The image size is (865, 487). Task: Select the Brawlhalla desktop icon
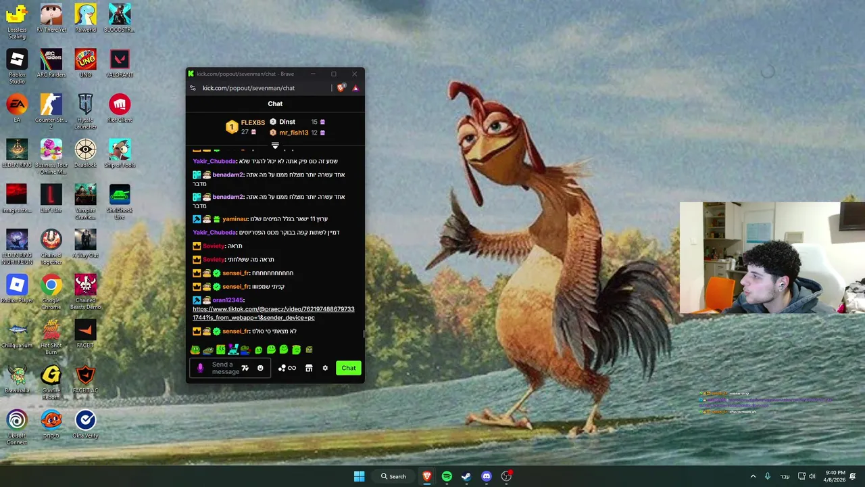[17, 379]
